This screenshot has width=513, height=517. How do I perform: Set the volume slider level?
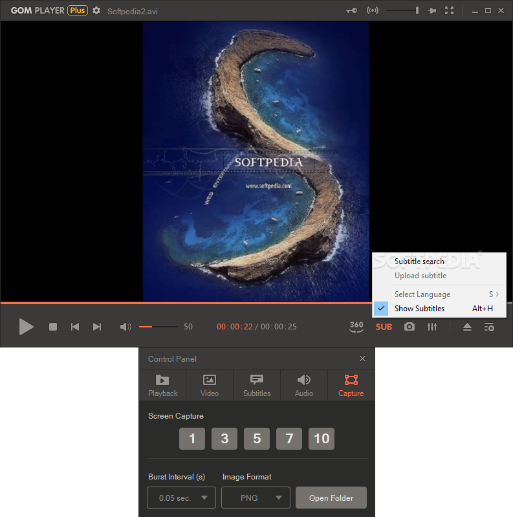(158, 327)
